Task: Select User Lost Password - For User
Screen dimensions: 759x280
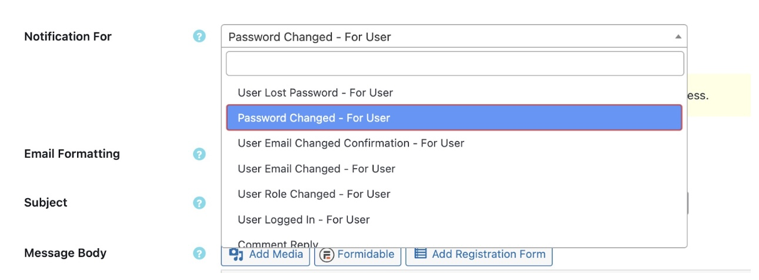Action: click(315, 93)
